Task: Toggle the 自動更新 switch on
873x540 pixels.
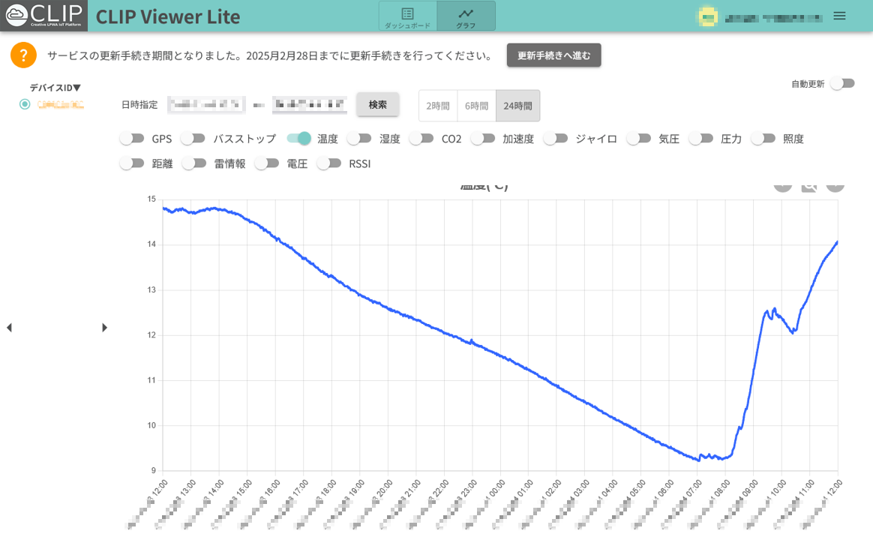Action: pyautogui.click(x=842, y=83)
